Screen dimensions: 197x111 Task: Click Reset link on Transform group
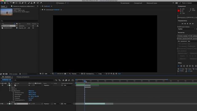click(x=31, y=91)
